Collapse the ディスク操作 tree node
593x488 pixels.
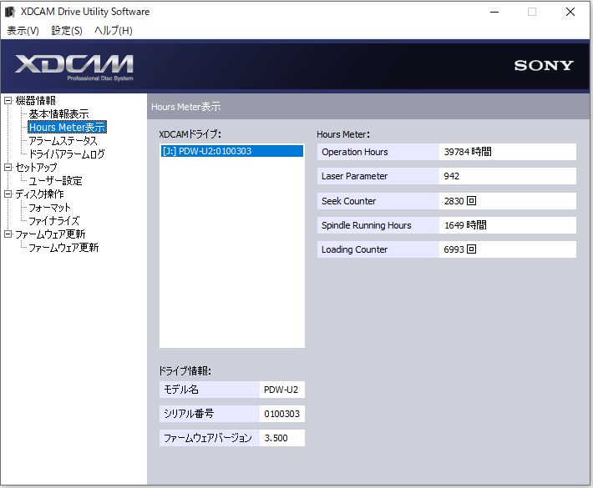8,194
